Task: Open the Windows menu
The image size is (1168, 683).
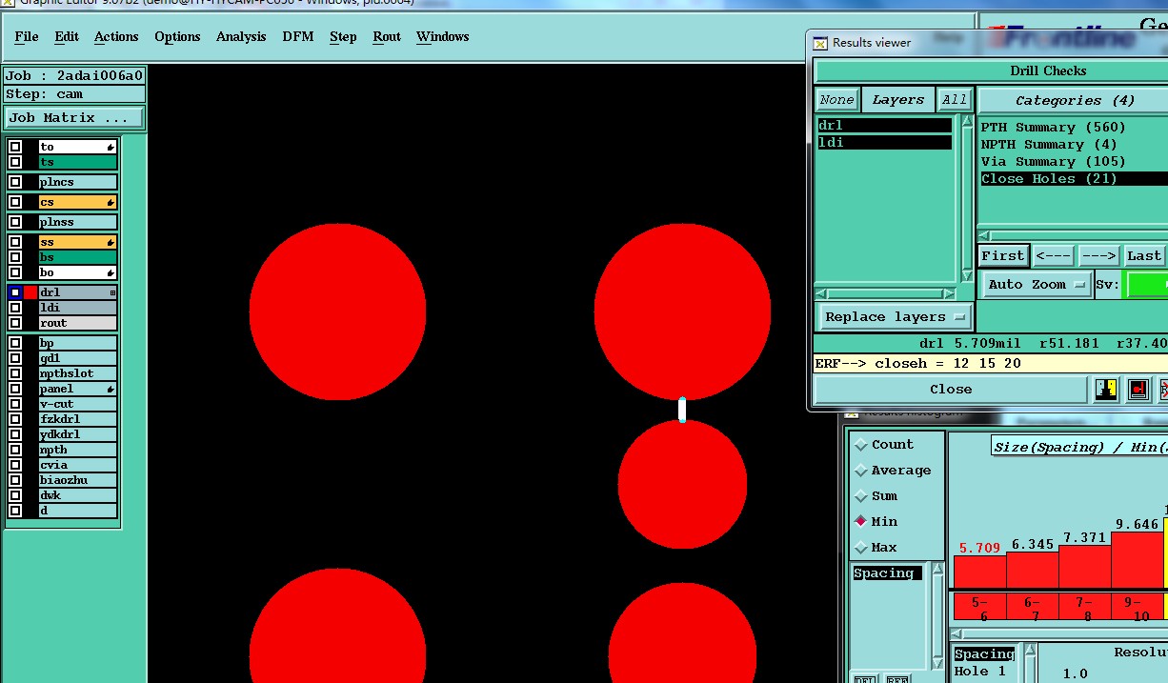Action: 442,36
